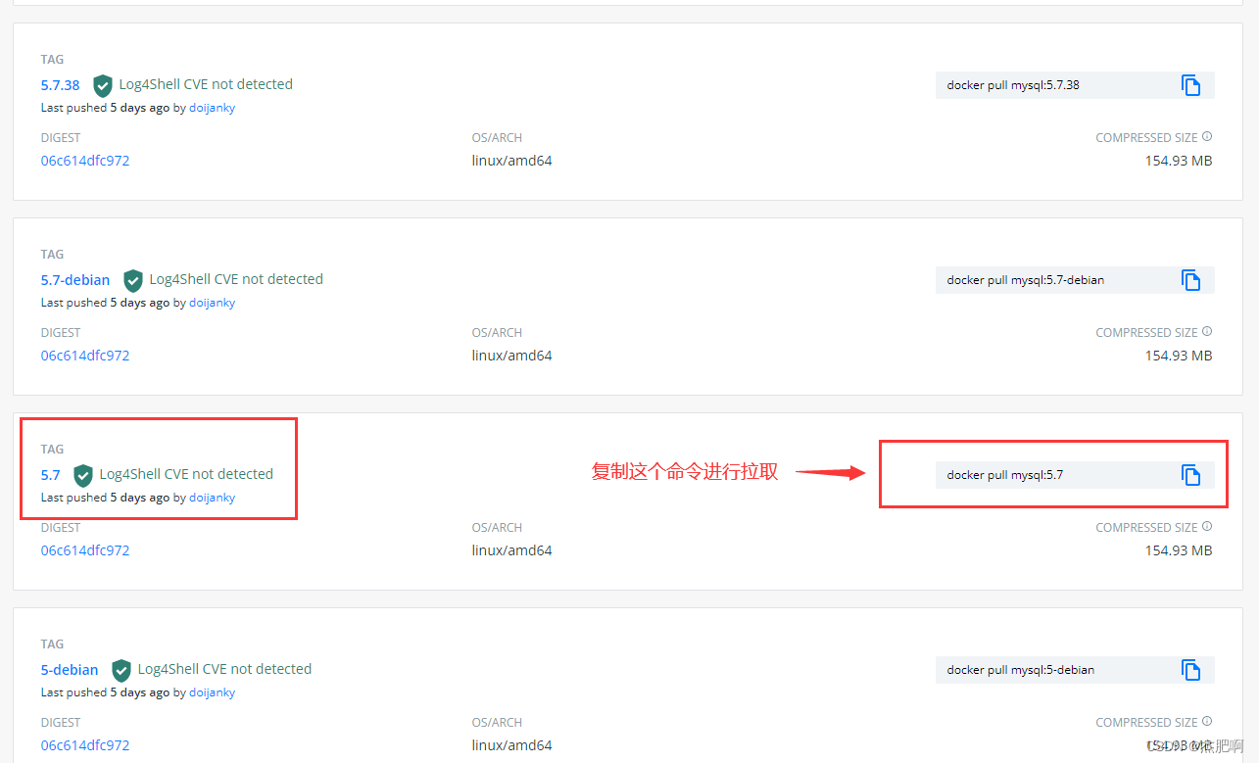Click linux/amd64 in the 5.7-debian card
Viewport: 1259px width, 763px height.
[x=511, y=356]
